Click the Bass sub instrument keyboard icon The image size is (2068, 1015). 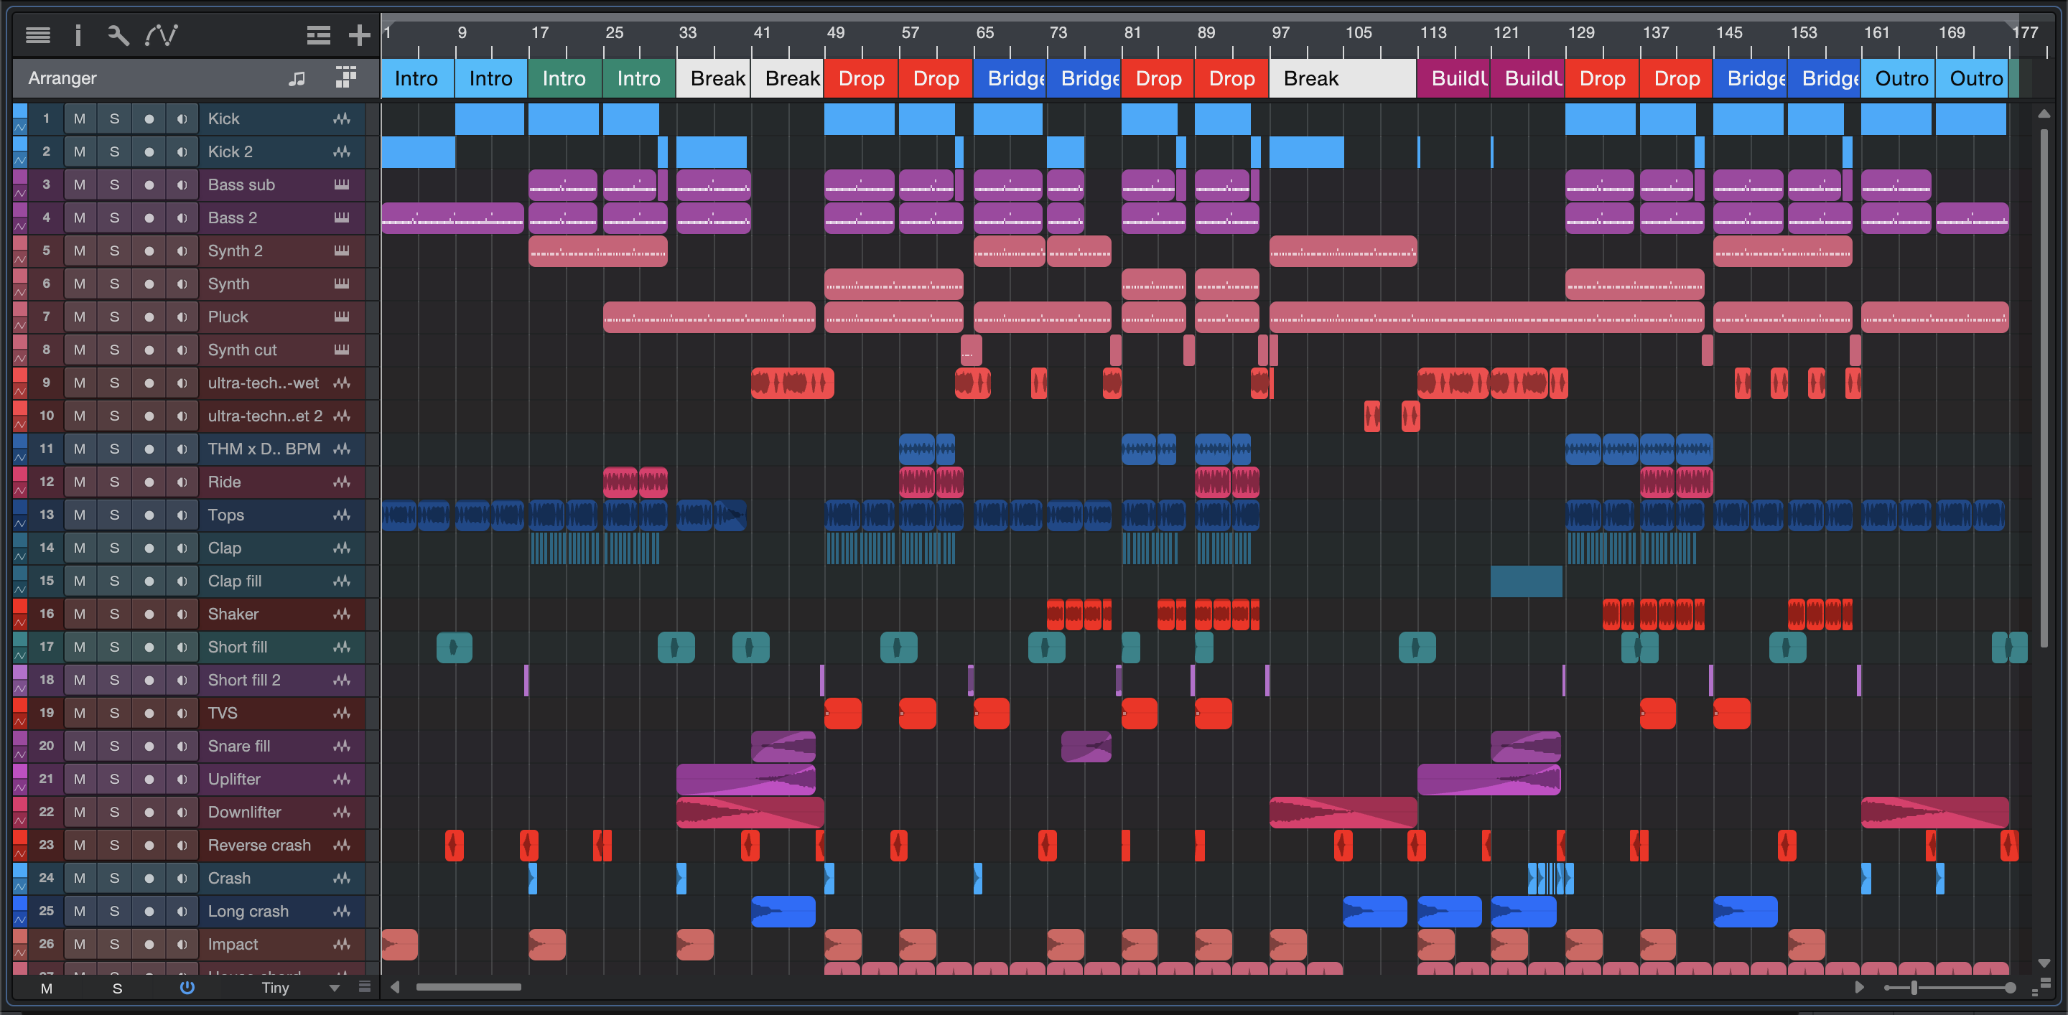click(342, 184)
